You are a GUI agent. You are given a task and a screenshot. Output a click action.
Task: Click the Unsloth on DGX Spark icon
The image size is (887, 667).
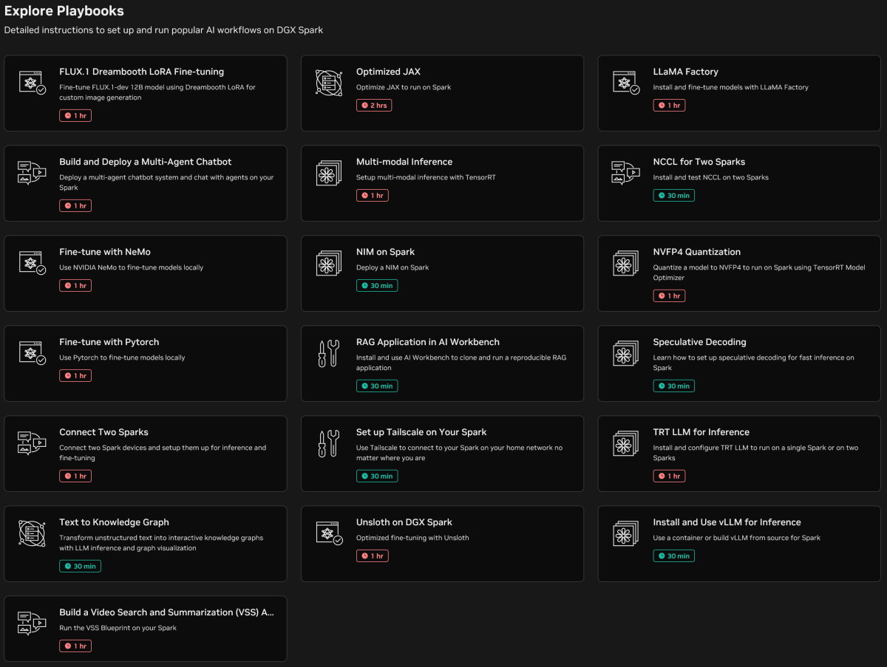[x=329, y=533]
